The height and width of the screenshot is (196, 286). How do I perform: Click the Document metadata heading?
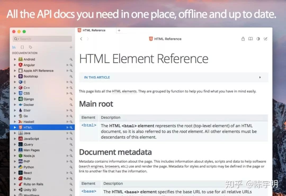click(x=115, y=152)
